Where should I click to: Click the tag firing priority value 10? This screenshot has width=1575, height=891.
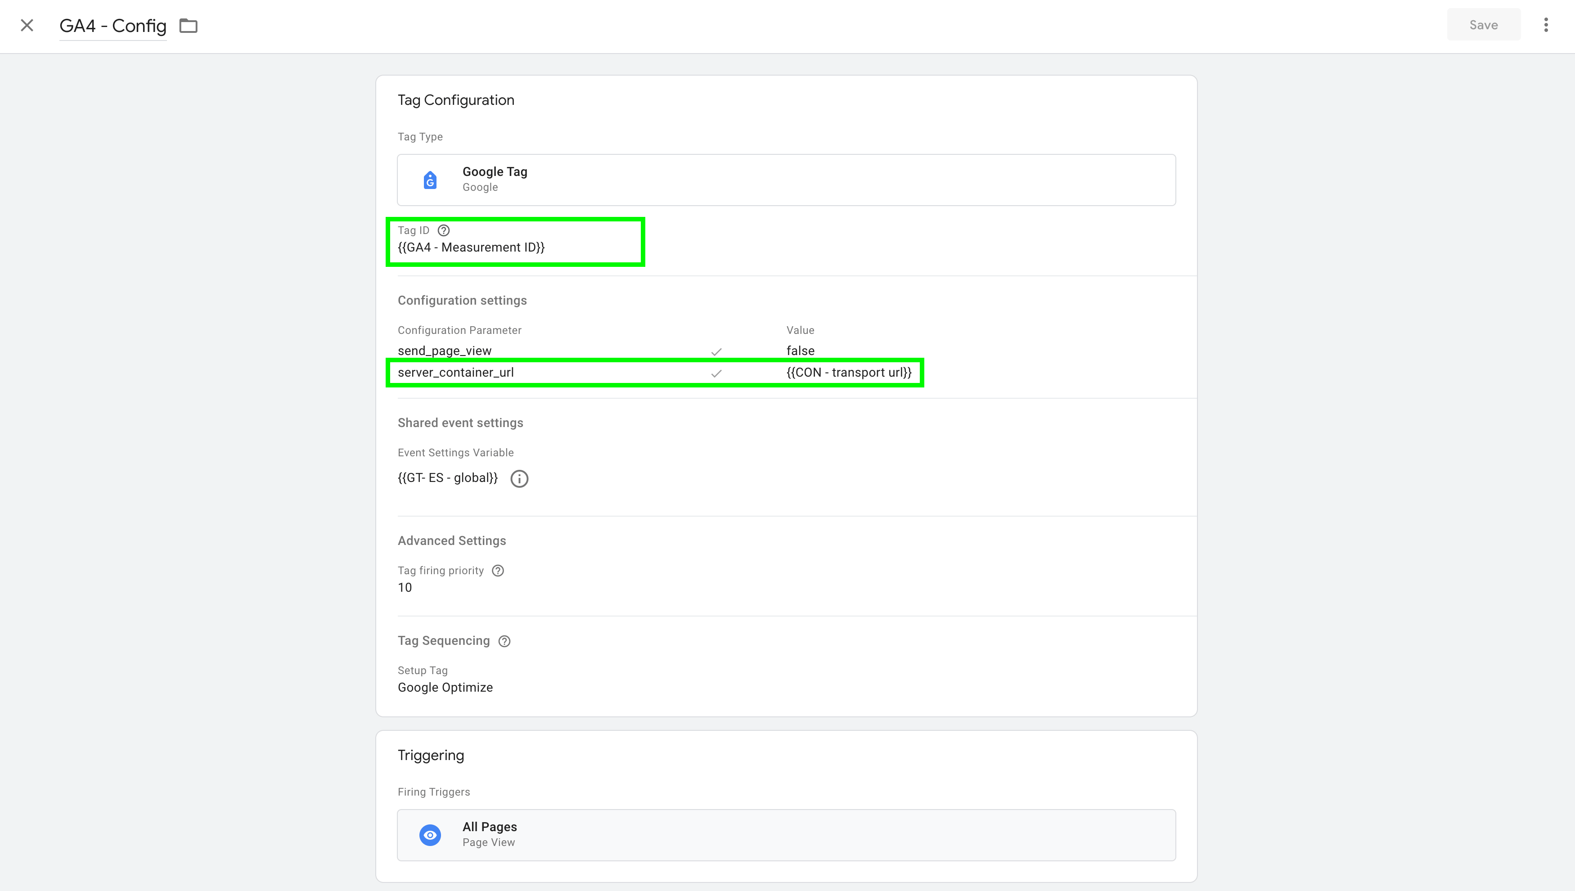[x=405, y=587]
